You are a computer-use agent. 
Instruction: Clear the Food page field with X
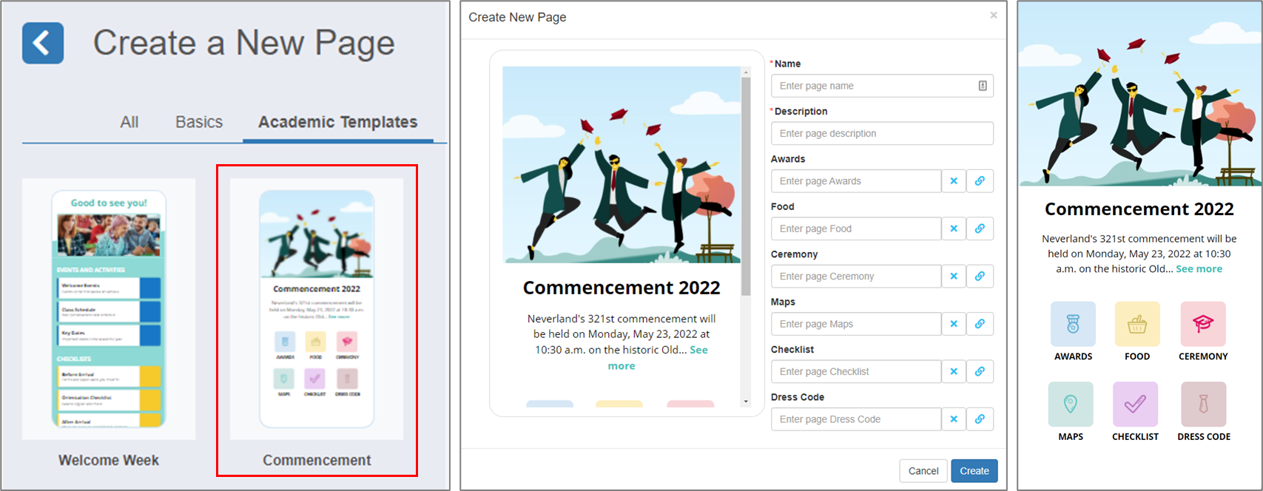(954, 228)
